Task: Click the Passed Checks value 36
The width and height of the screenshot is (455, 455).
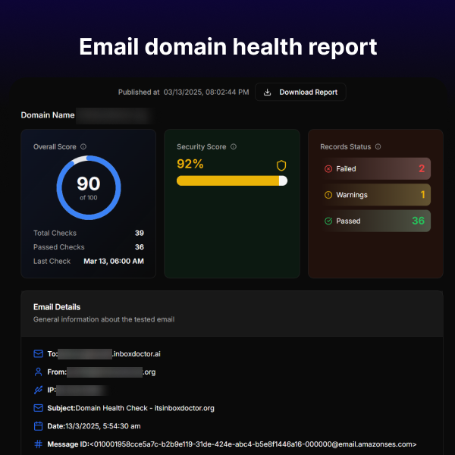Action: [x=140, y=247]
